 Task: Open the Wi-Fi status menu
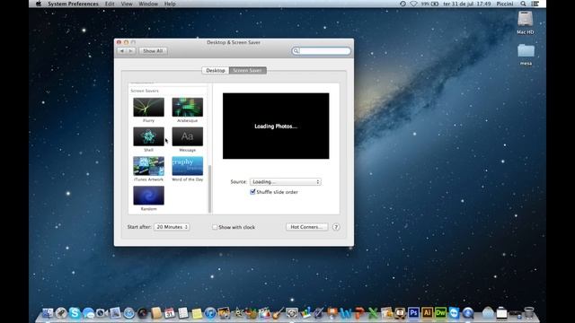(413, 4)
